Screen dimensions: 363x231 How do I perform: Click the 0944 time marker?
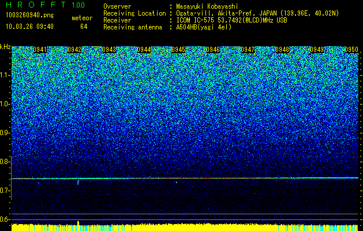[x=144, y=50]
